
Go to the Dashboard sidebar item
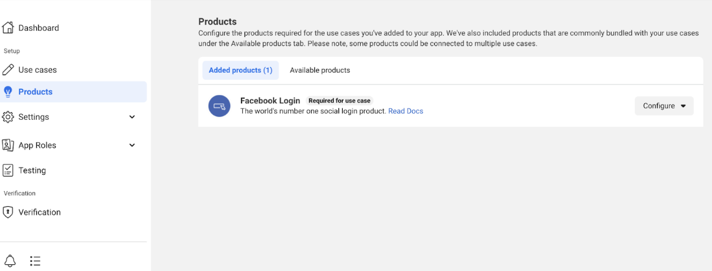point(73,28)
